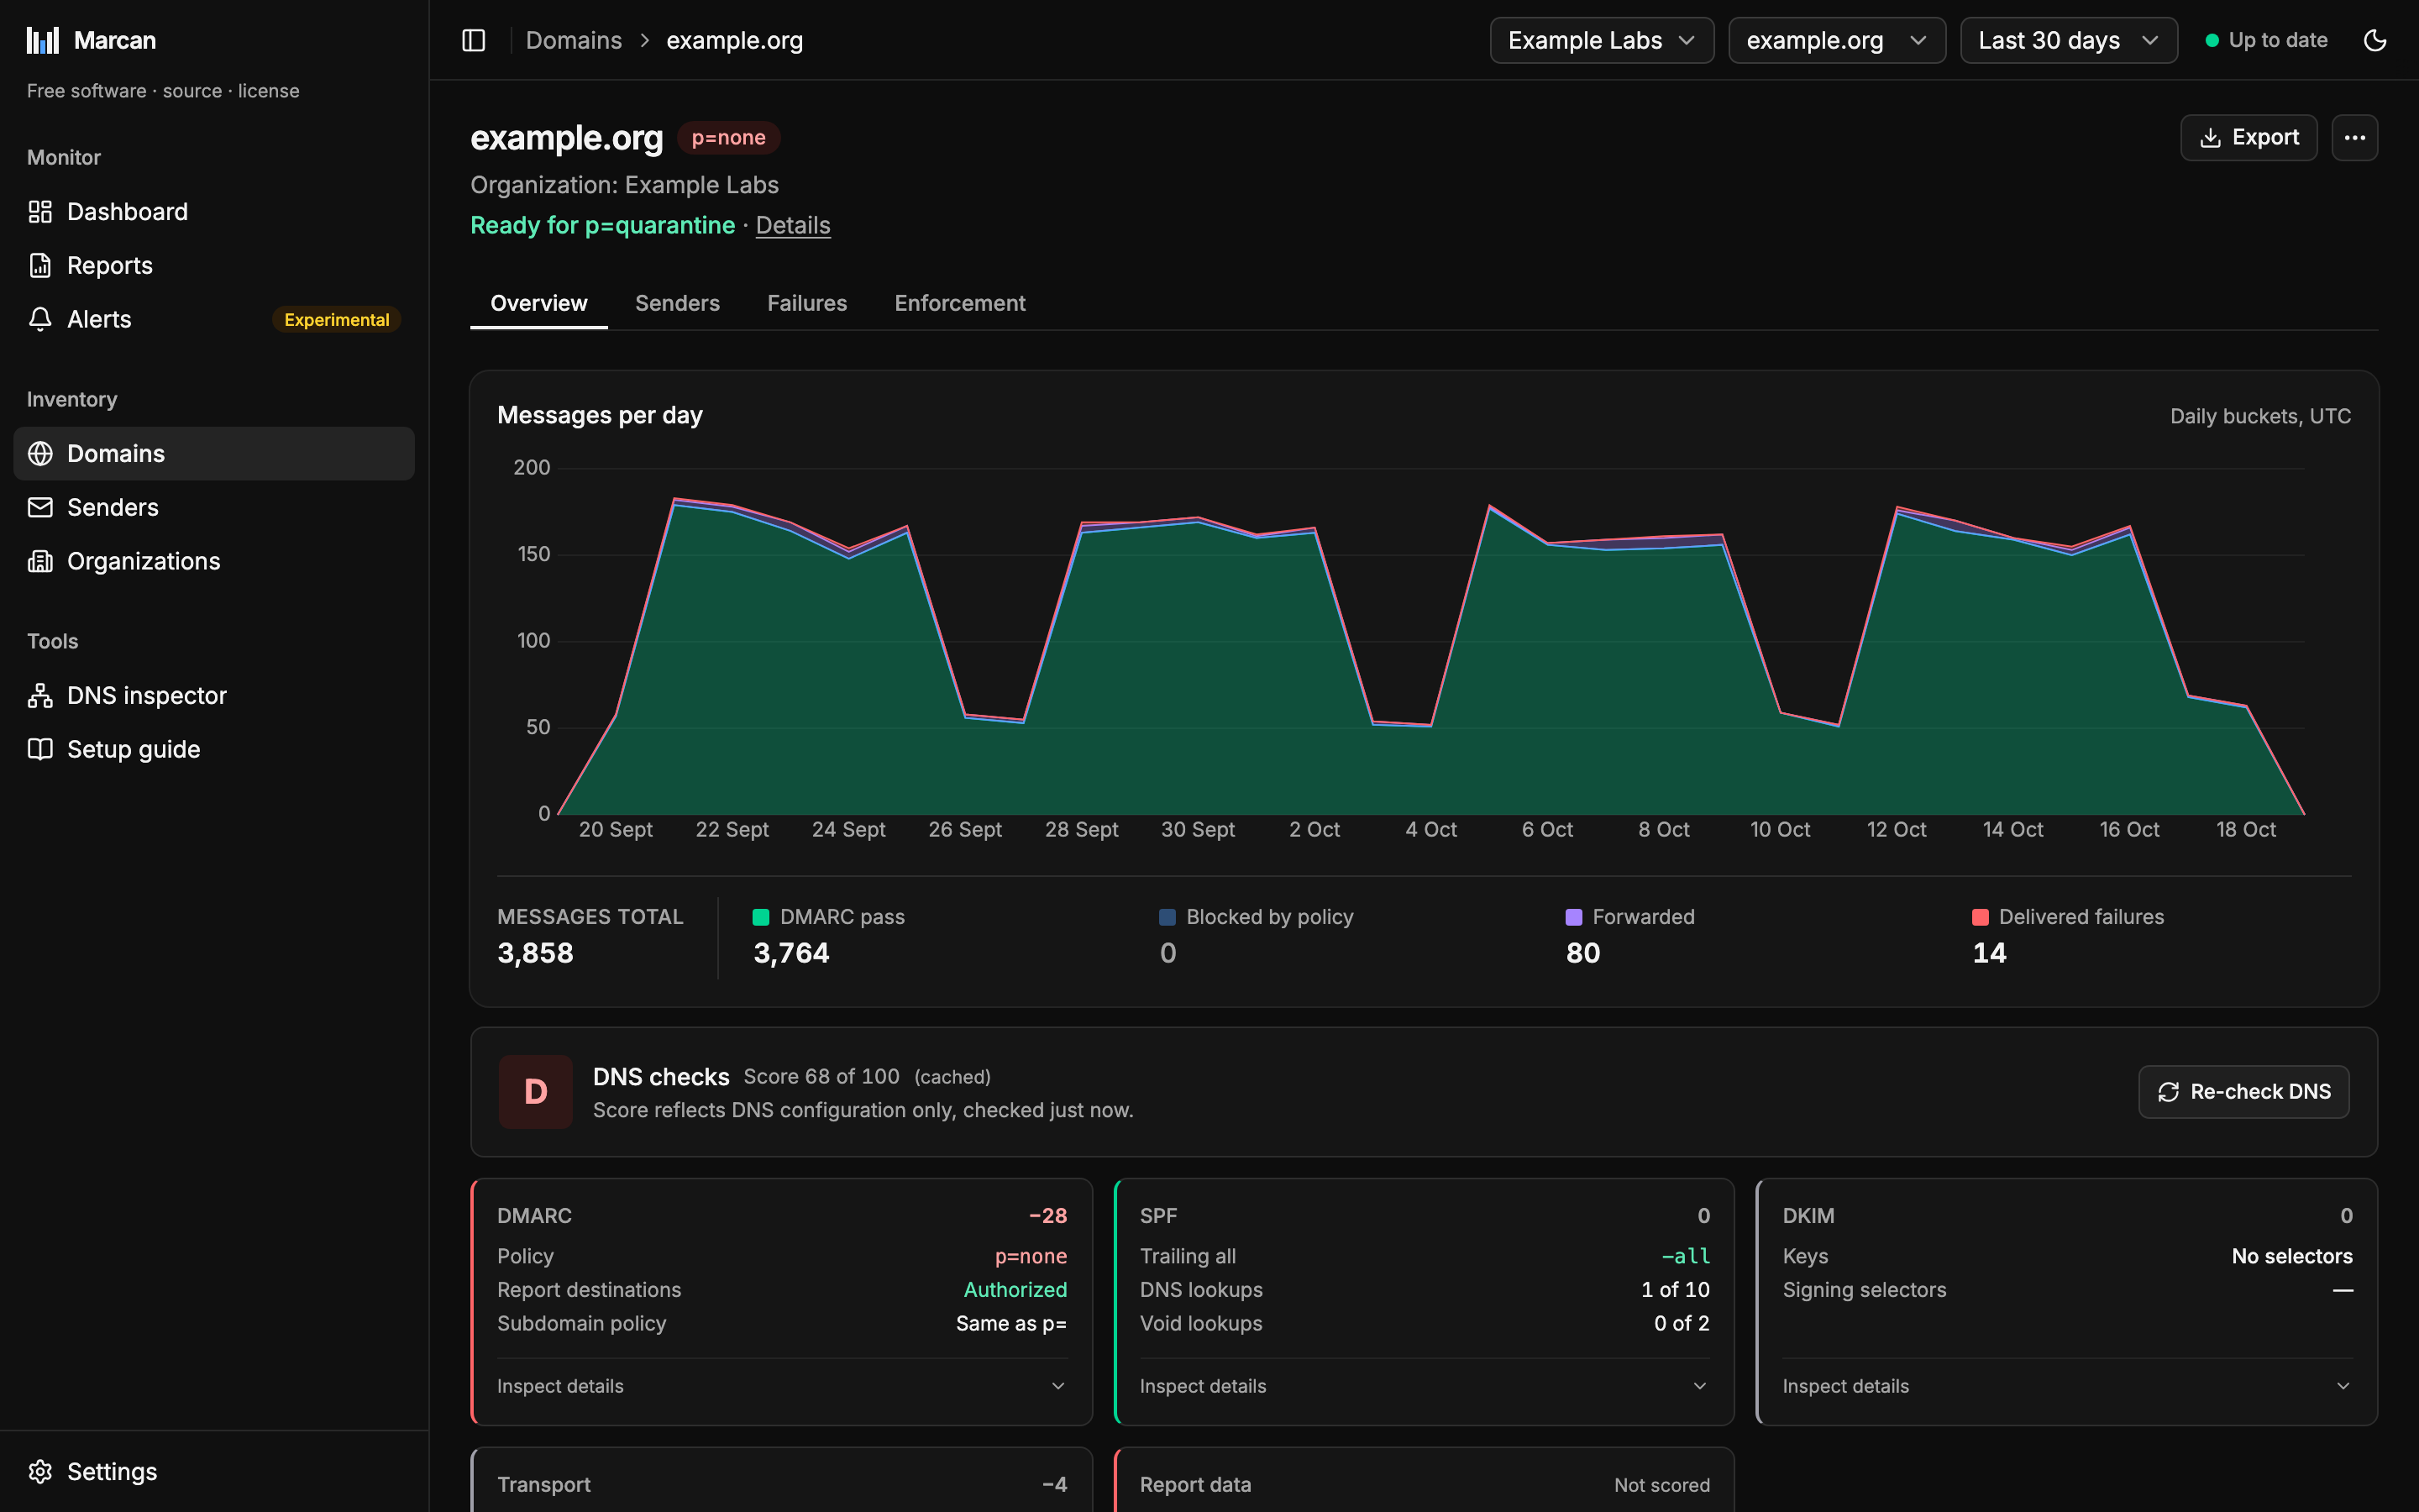Click the Marcan logo icon

point(43,40)
